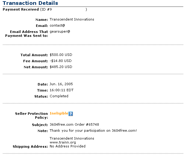The height and width of the screenshot is (158, 190).
Task: Click the subject 3604free.com Order #65748
Action: 74,124
